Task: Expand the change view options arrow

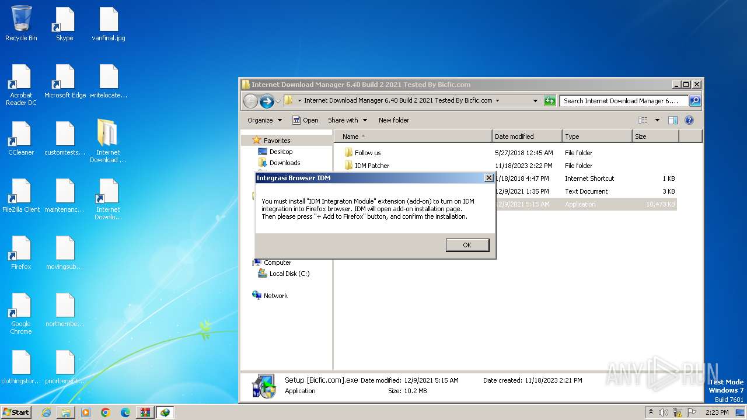Action: (x=657, y=120)
